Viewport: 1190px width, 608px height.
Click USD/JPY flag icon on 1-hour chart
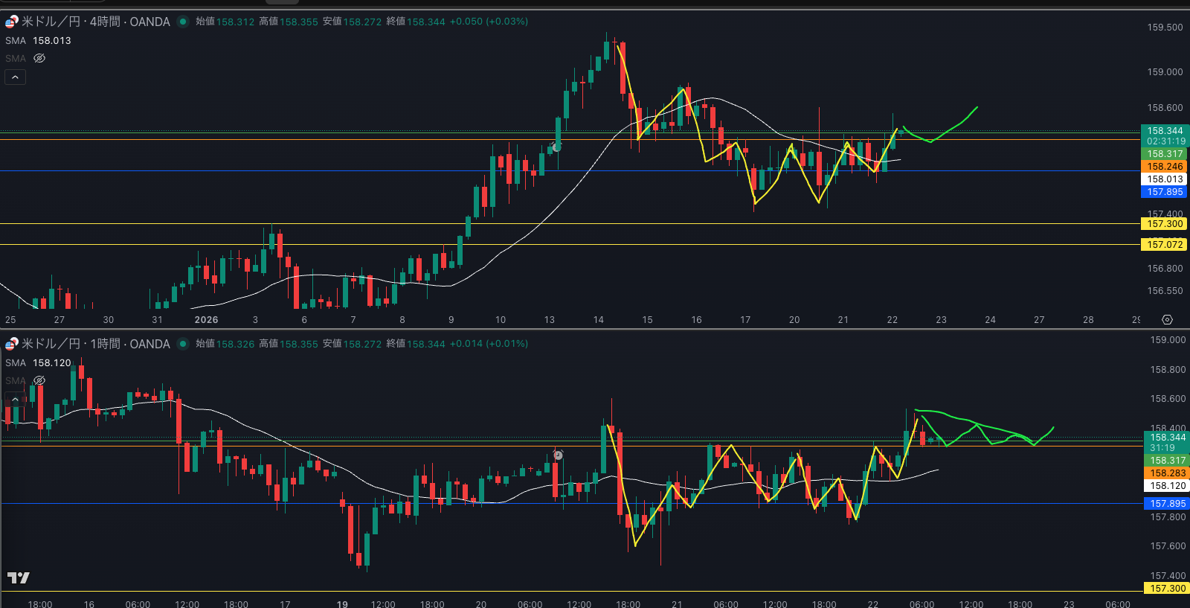pyautogui.click(x=12, y=344)
